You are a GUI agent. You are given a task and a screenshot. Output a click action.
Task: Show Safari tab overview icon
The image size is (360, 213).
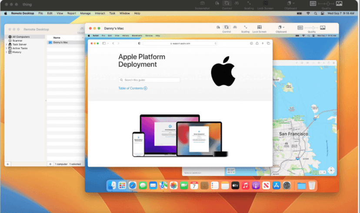pos(268,43)
